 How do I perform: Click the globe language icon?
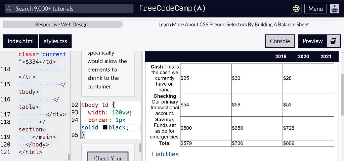click(x=296, y=8)
